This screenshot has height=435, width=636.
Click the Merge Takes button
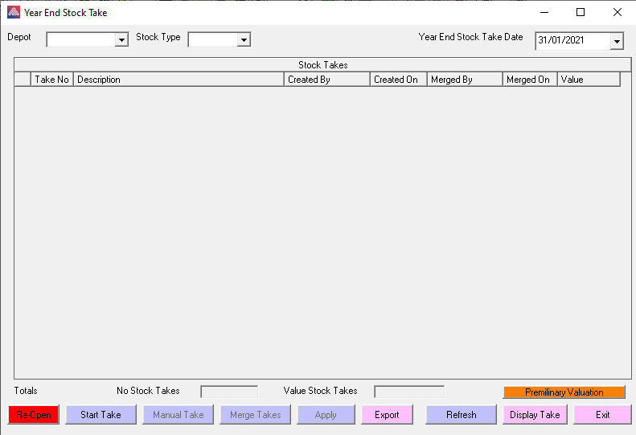point(255,414)
